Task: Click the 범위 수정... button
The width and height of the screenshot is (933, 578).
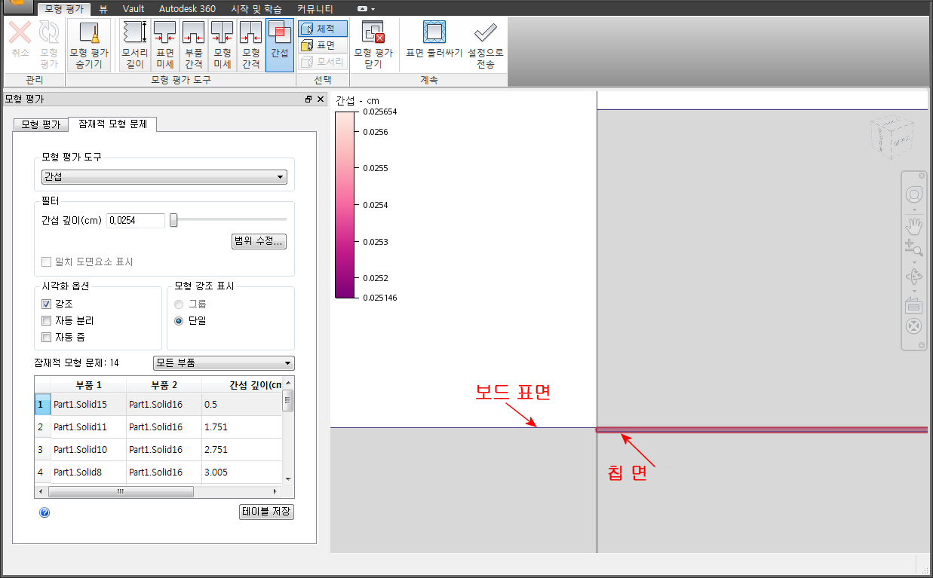Action: (x=259, y=241)
